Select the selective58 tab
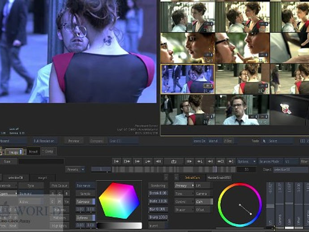This screenshot has width=309, height=232. point(15,178)
